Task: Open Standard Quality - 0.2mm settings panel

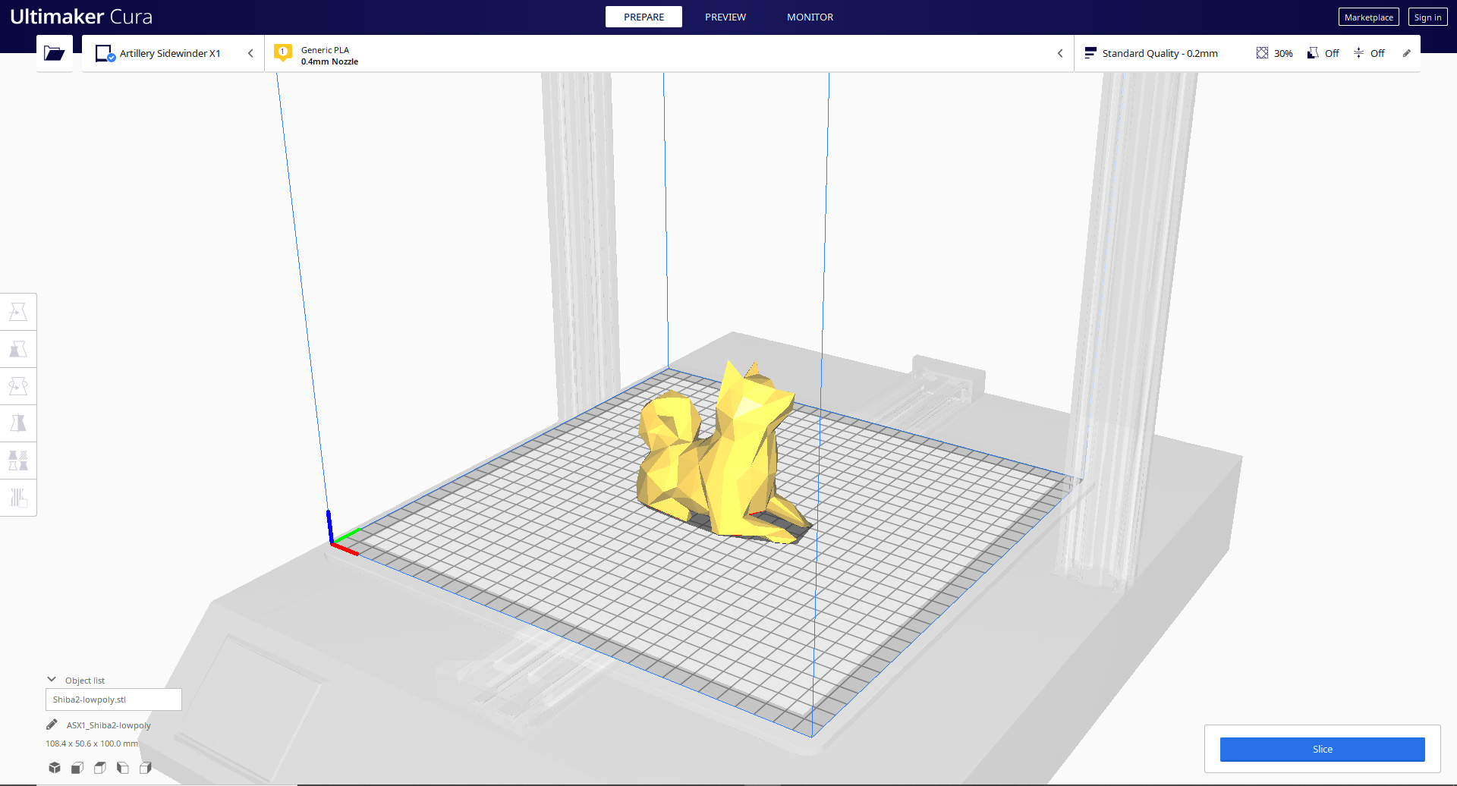Action: [1247, 53]
